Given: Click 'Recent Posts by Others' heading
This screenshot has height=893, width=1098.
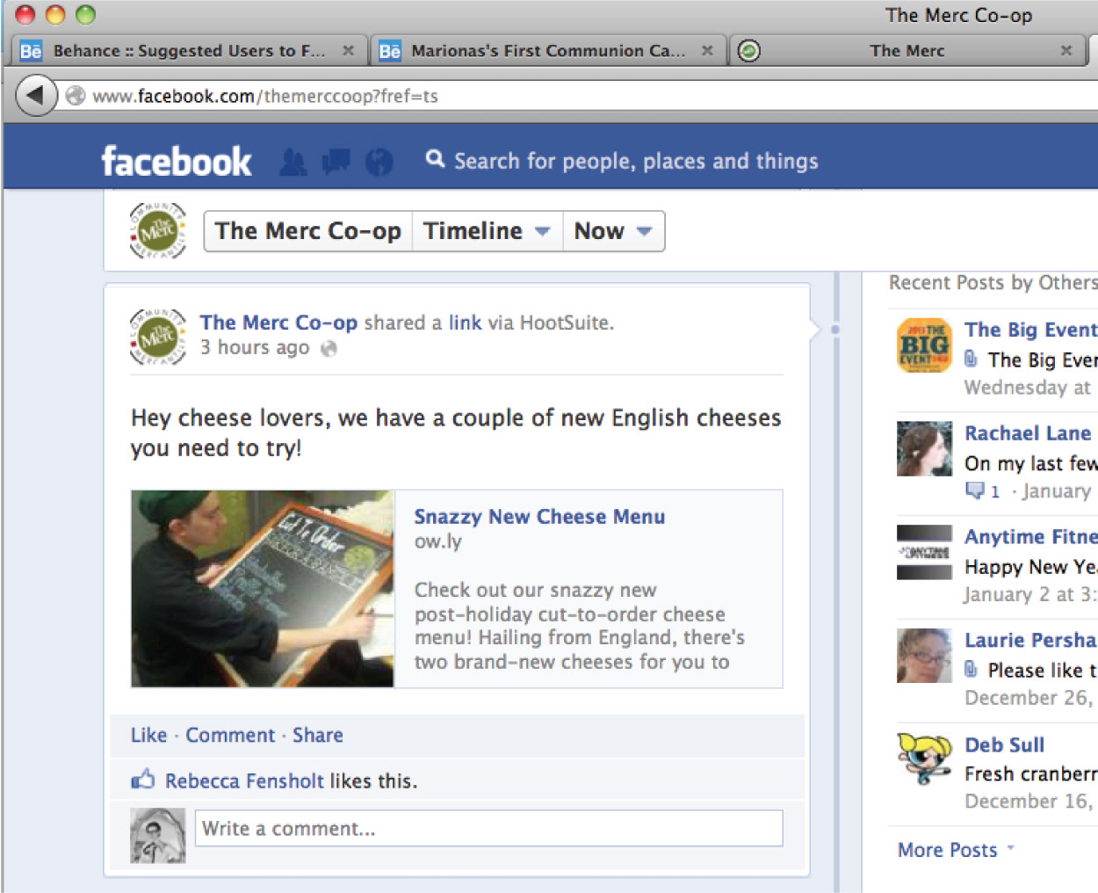Looking at the screenshot, I should tap(993, 282).
